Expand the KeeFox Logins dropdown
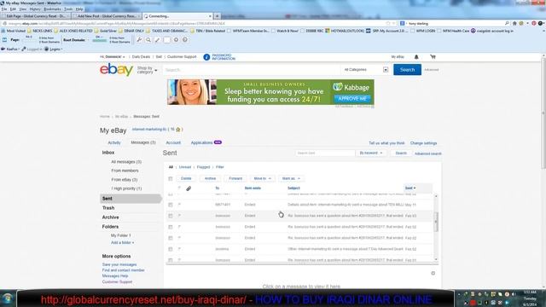 (x=53, y=49)
